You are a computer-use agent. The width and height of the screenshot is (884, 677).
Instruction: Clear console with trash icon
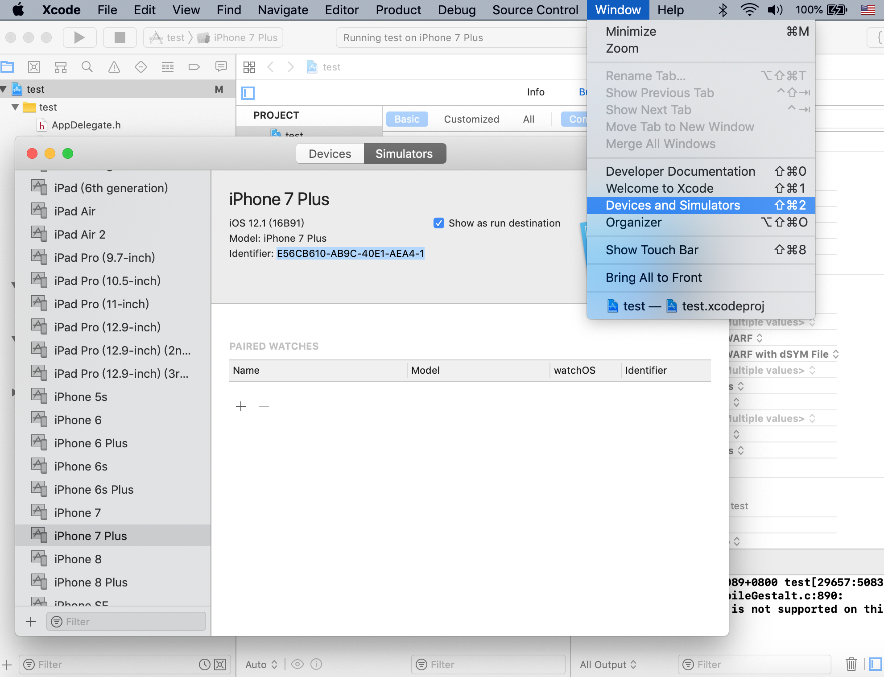[851, 664]
